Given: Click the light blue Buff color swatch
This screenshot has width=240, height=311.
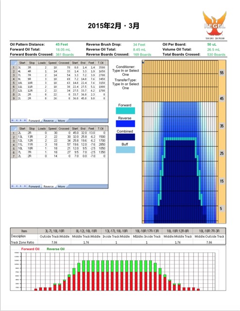Looking at the screenshot, I should (125, 150).
